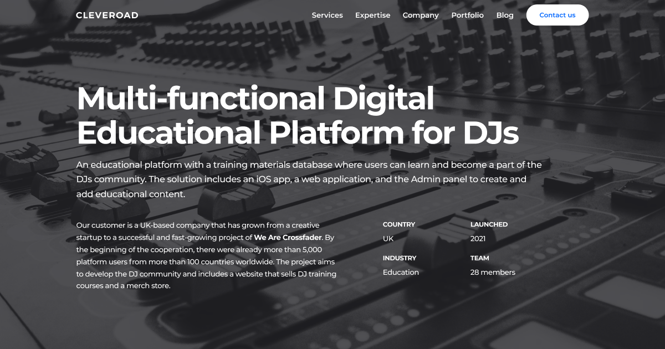Open the Services menu
Image resolution: width=665 pixels, height=349 pixels.
327,16
